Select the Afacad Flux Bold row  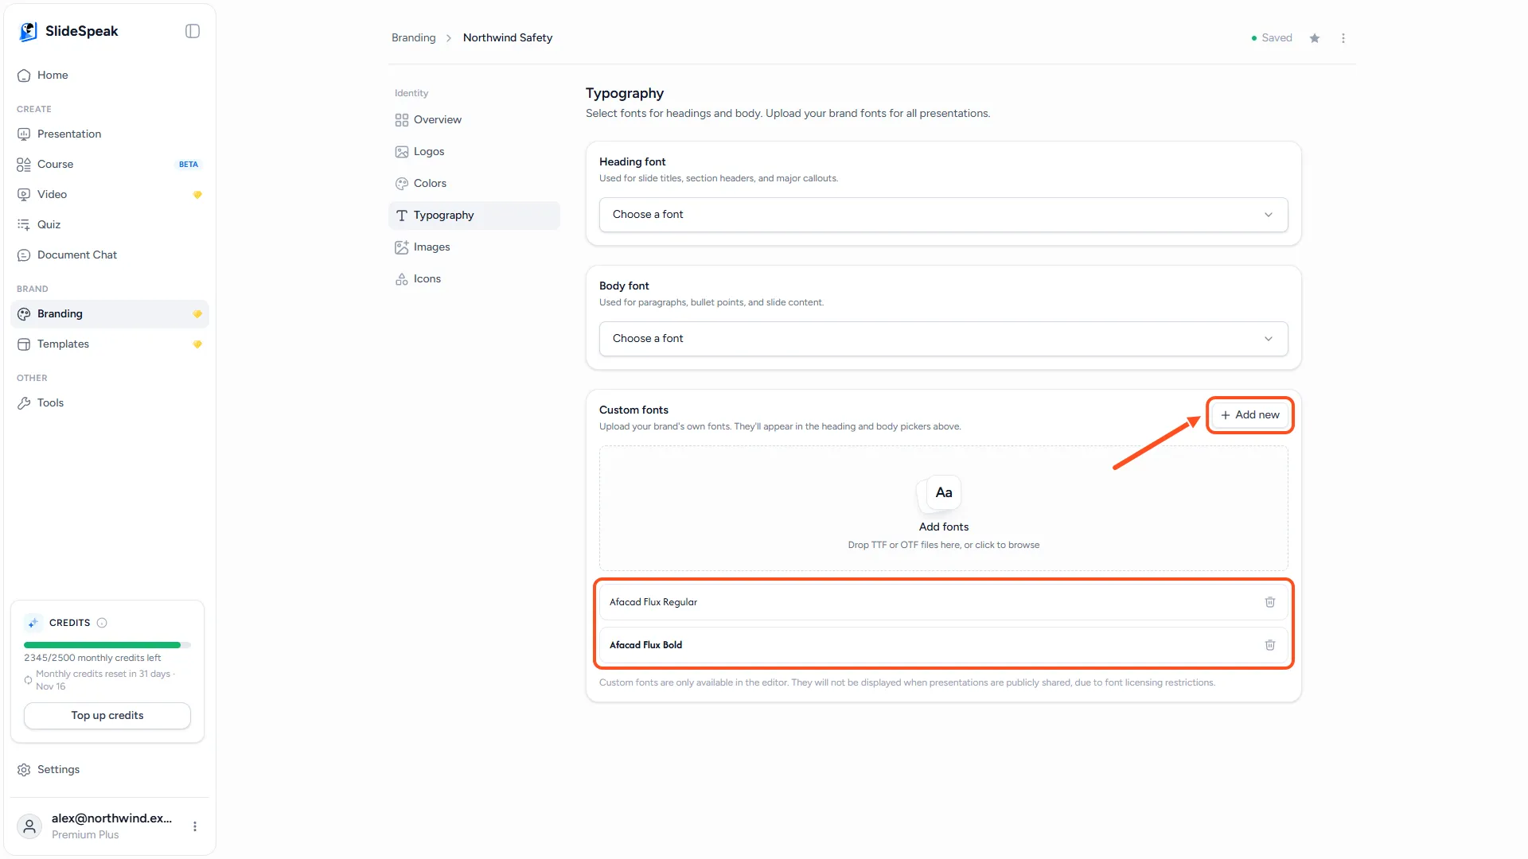944,645
